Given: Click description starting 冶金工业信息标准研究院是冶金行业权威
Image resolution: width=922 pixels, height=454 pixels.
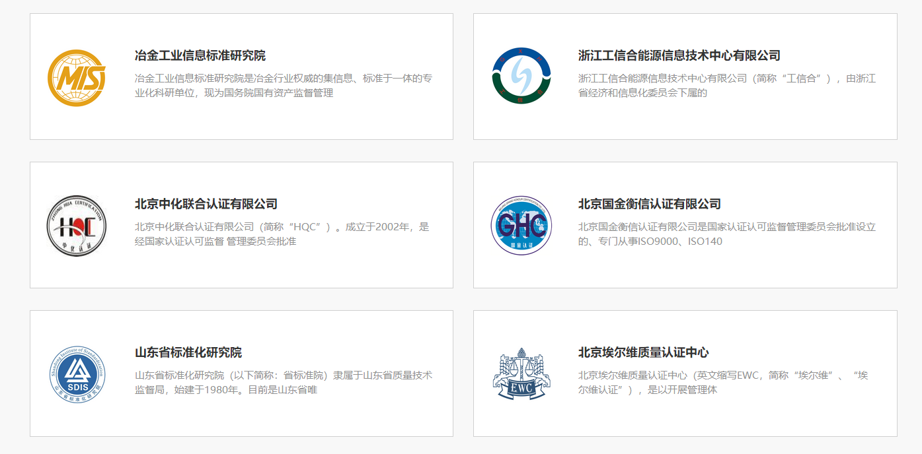Looking at the screenshot, I should tap(284, 86).
